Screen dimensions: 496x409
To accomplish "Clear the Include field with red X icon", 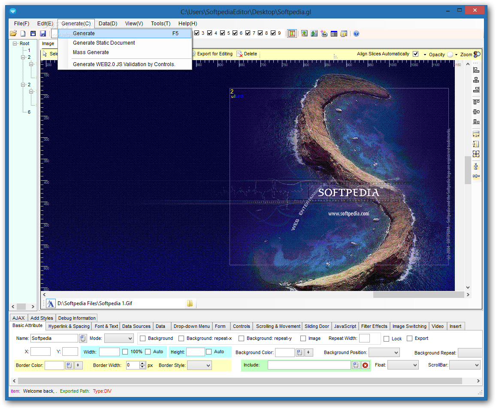I will point(366,365).
